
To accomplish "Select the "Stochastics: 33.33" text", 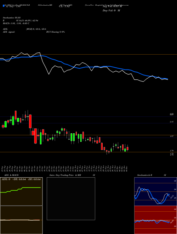I will click(11, 18).
